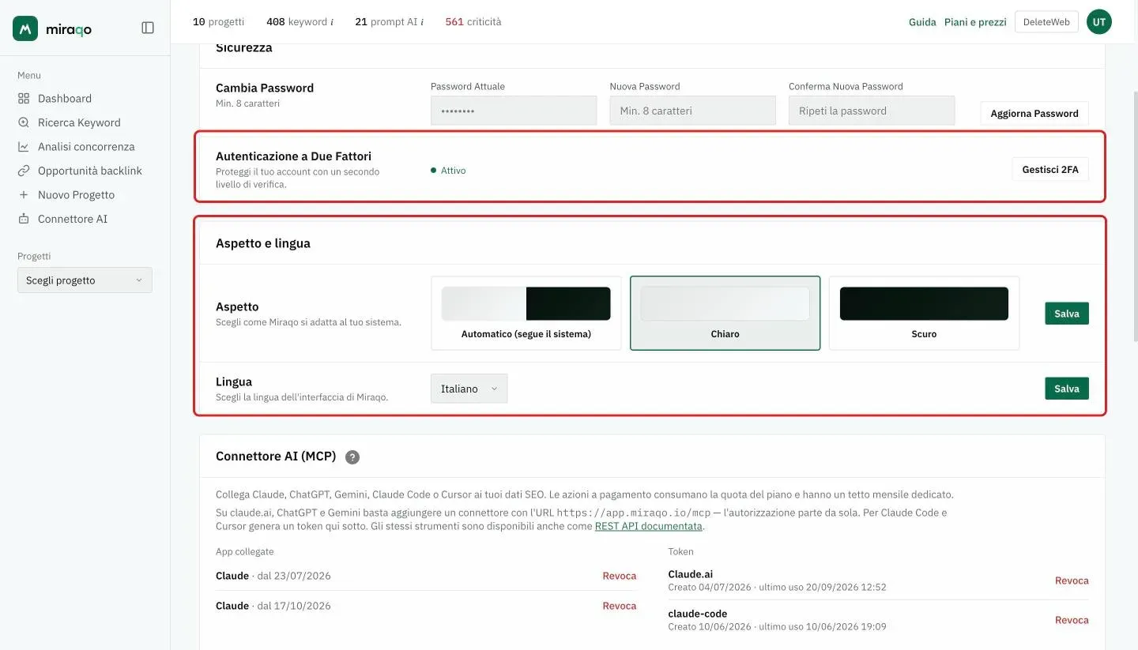Image resolution: width=1138 pixels, height=650 pixels.
Task: Revoke the Claude app connected dal 17/10/2026
Action: coord(620,606)
